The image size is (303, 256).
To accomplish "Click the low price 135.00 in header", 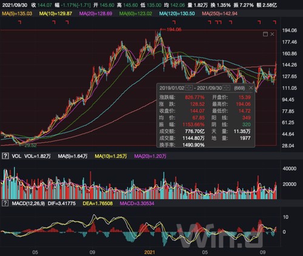I will (x=154, y=5).
